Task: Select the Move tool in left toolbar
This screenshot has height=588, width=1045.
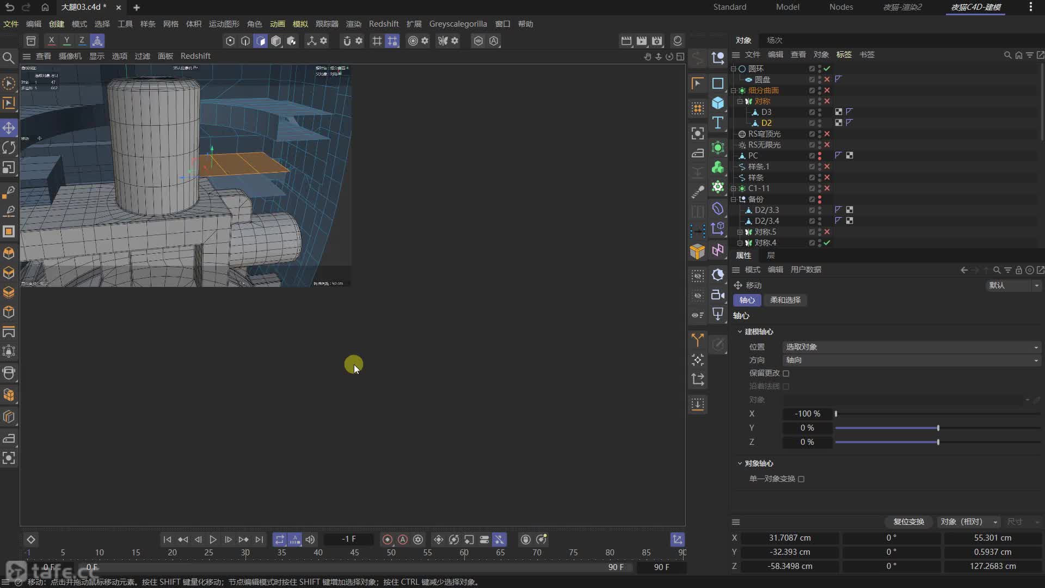Action: [9, 128]
